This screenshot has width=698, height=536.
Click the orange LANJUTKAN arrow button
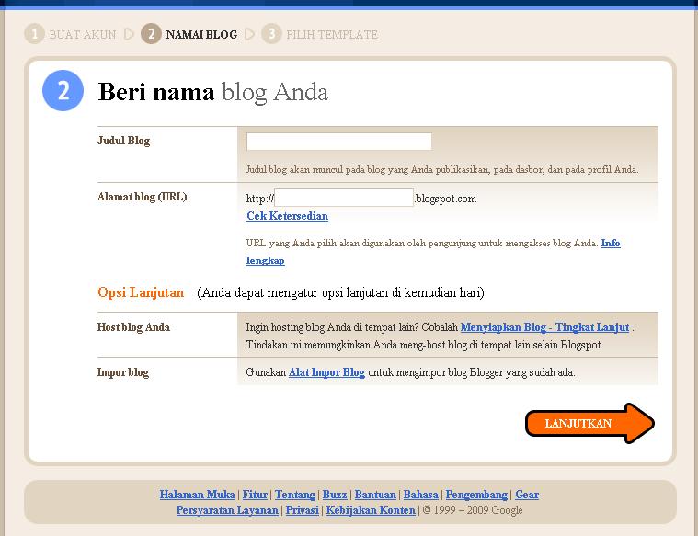point(589,423)
